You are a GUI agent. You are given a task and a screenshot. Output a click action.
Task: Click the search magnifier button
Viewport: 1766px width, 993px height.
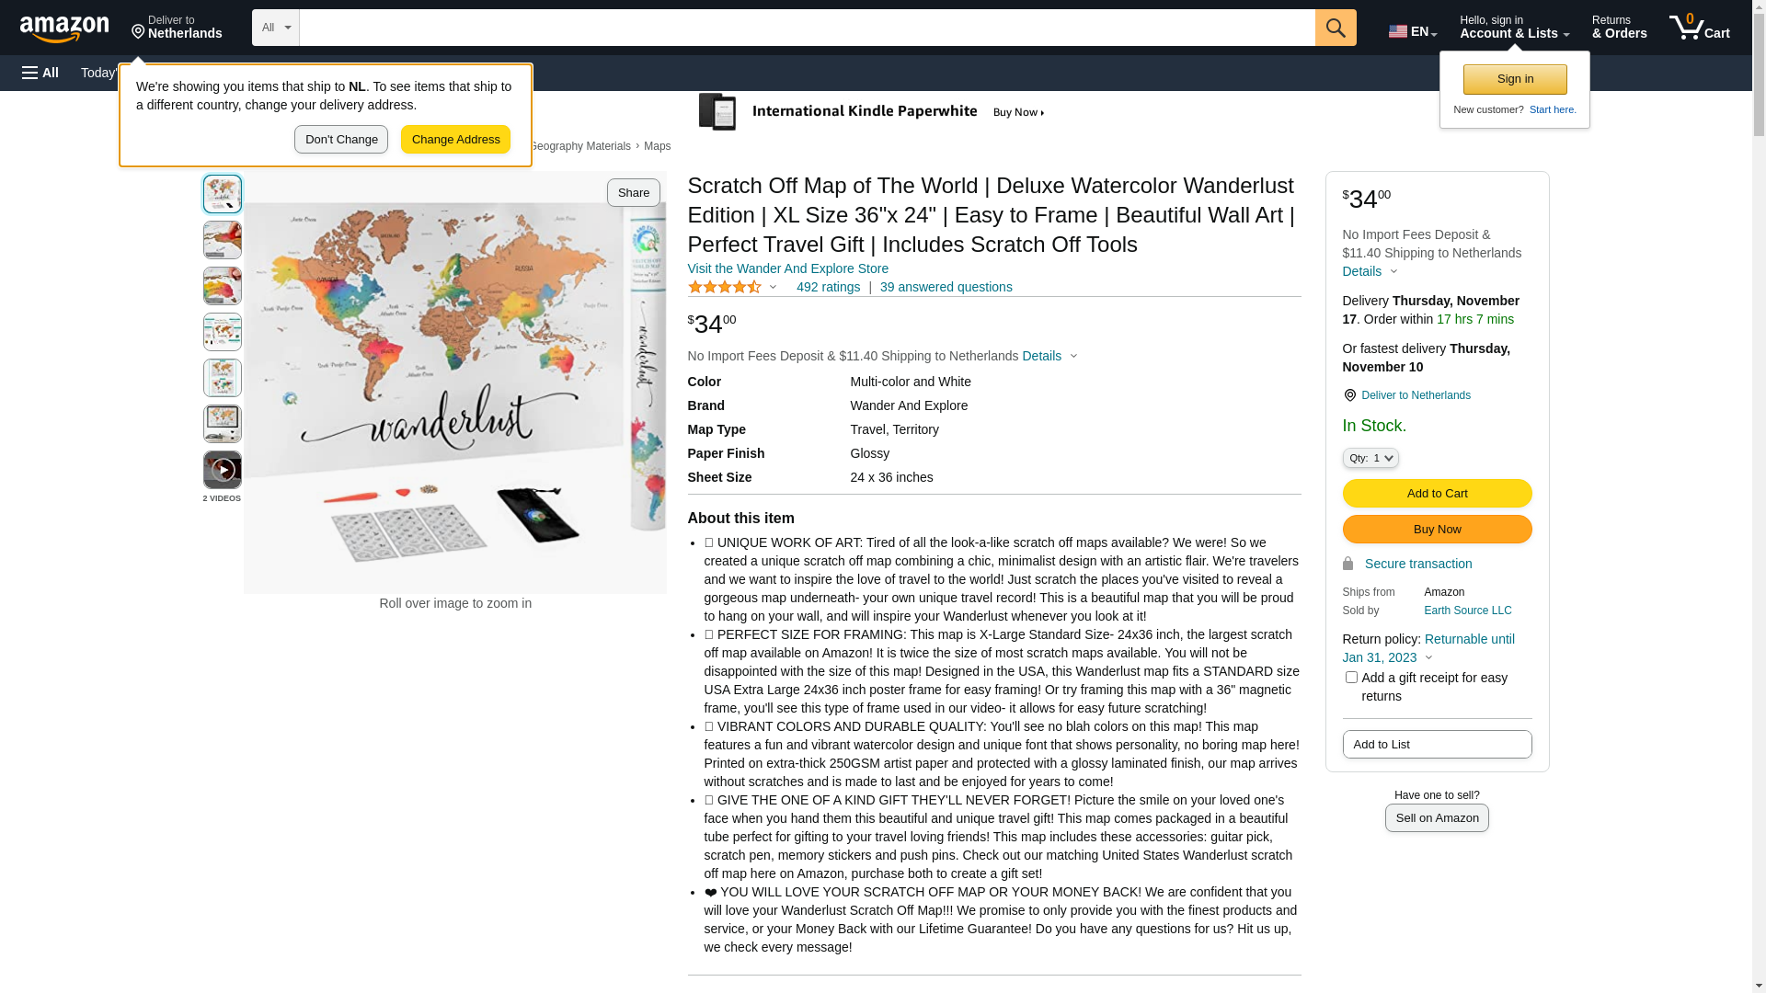pos(1336,28)
